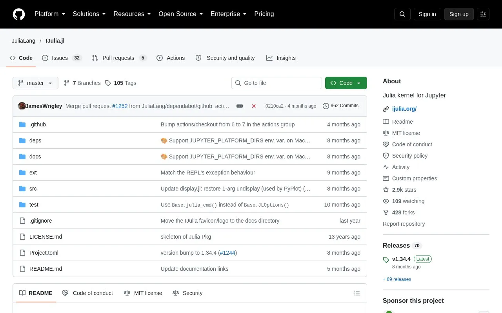The width and height of the screenshot is (502, 313).
Task: Switch to the Pull requests tab
Action: click(119, 58)
